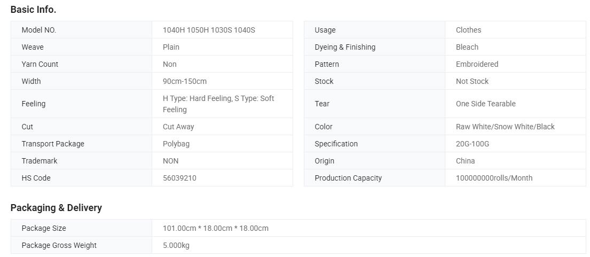
Task: Click the Trademark label cell
Action: (81, 161)
